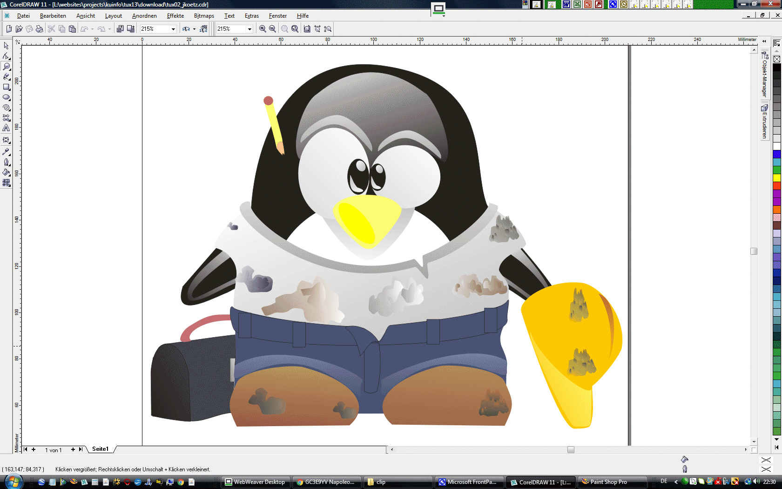Screen dimensions: 782x489
Task: Open the zoom toolbar 215% dropdown
Action: pos(249,29)
